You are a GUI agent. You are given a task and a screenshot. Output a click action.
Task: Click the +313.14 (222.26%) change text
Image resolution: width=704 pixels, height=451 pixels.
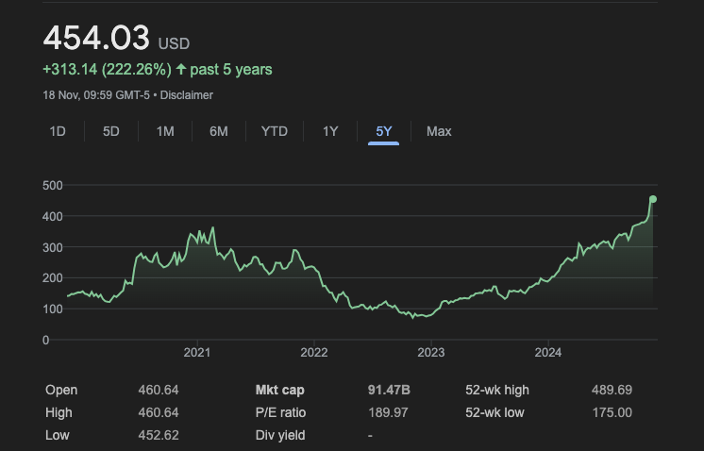click(x=107, y=70)
